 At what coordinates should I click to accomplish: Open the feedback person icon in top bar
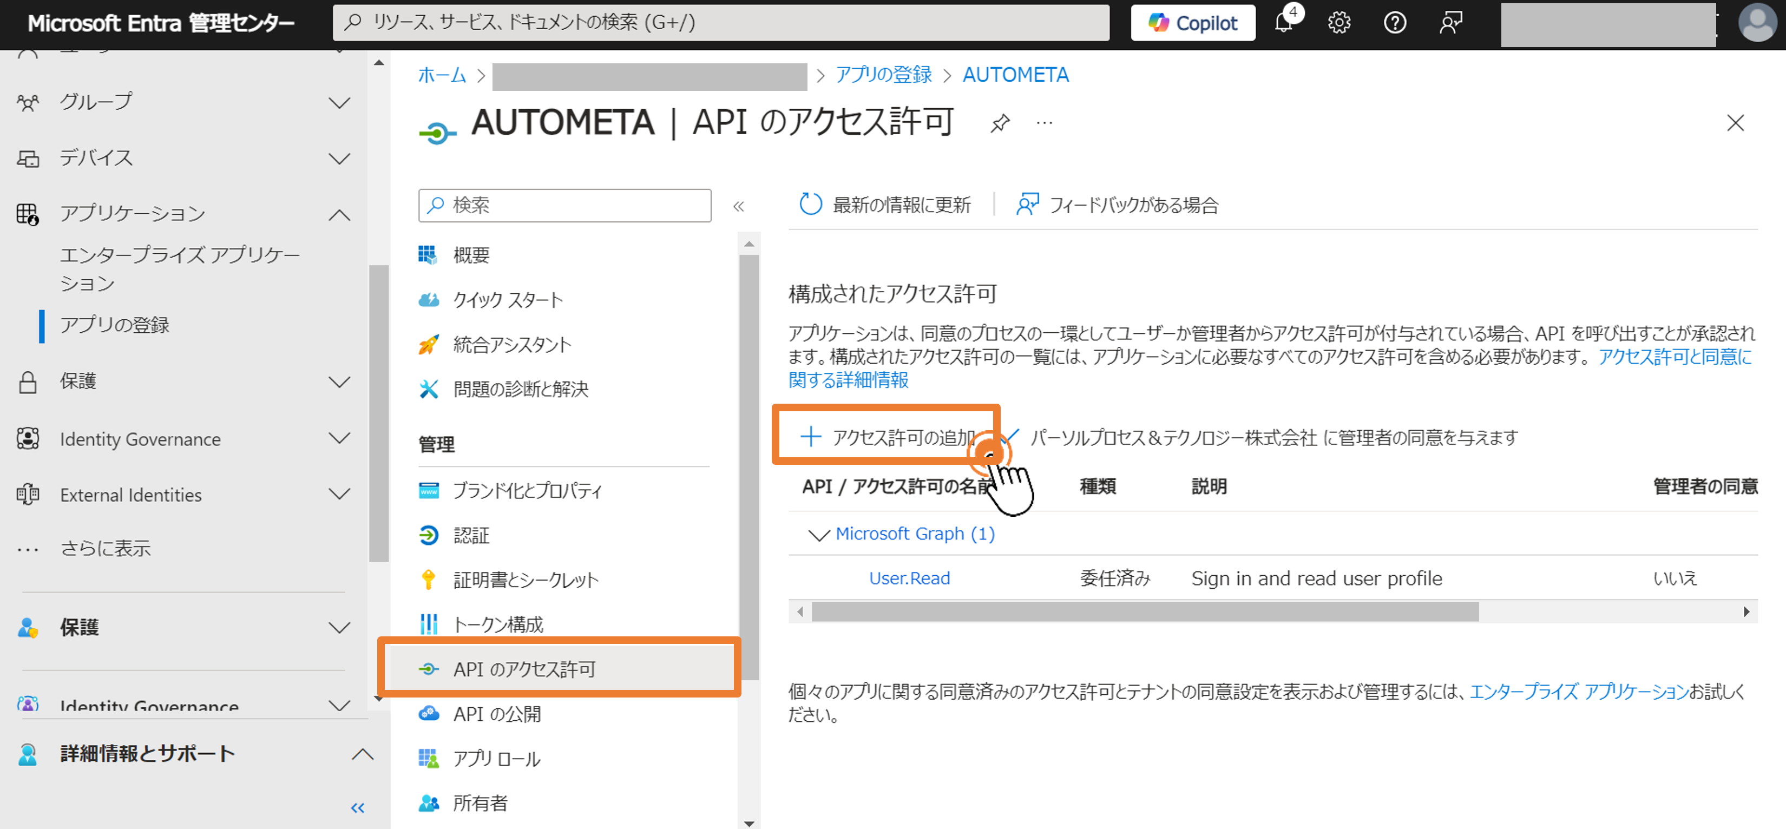(x=1450, y=23)
